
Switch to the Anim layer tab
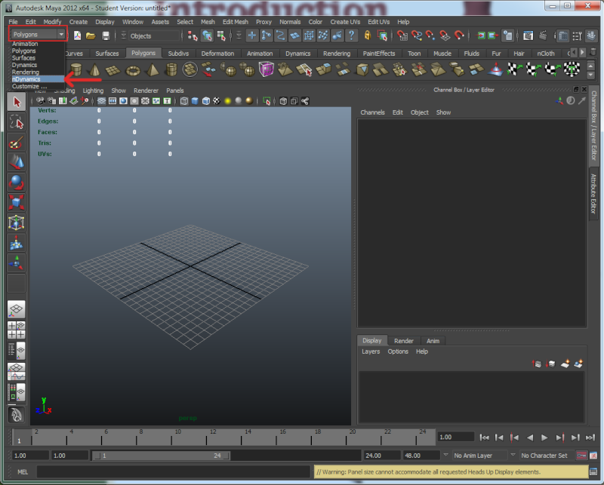433,341
